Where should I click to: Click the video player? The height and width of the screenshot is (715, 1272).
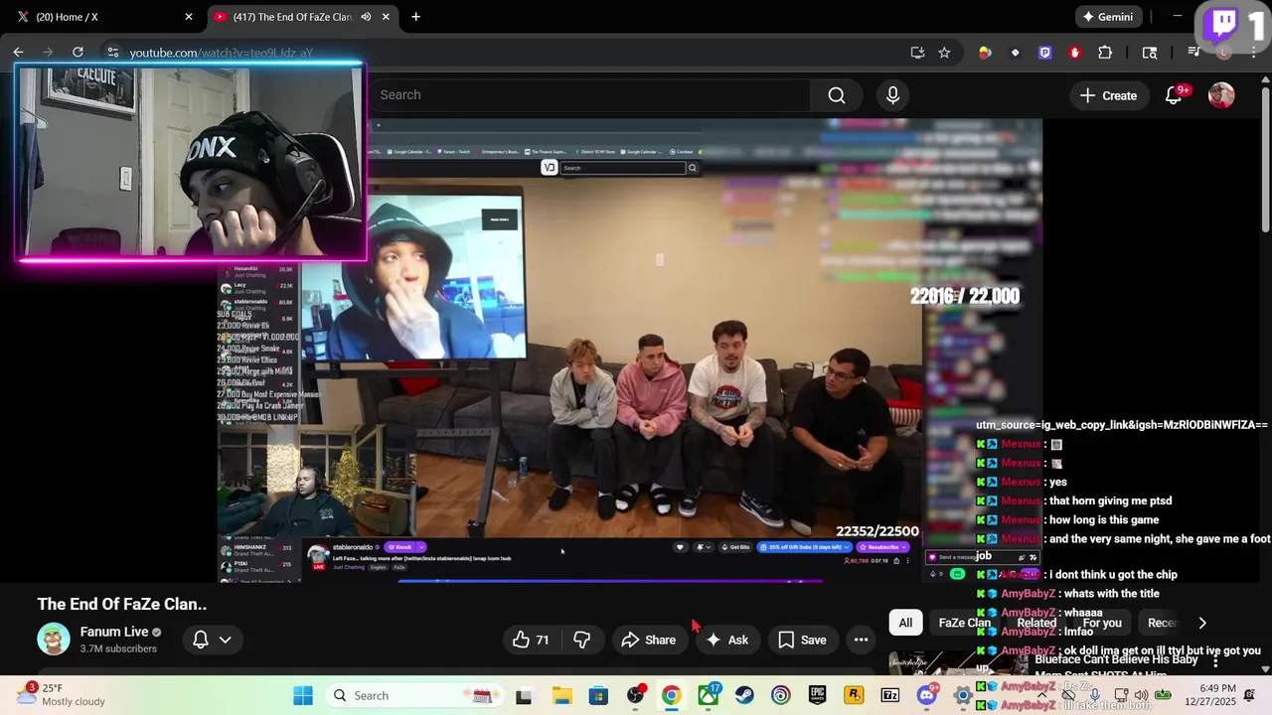coord(629,351)
